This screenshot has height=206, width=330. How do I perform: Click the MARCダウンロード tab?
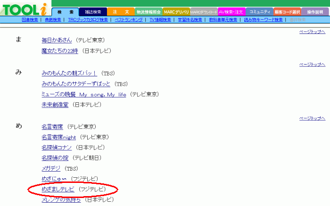pyautogui.click(x=204, y=12)
